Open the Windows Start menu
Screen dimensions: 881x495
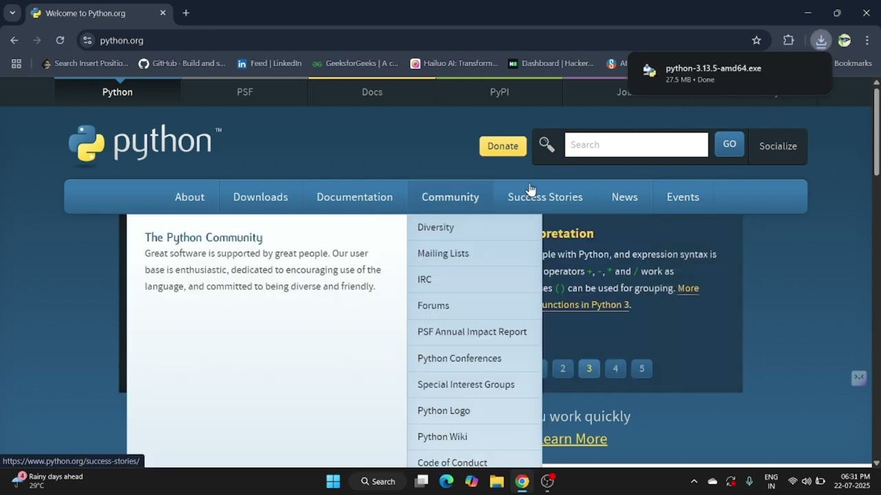tap(333, 481)
